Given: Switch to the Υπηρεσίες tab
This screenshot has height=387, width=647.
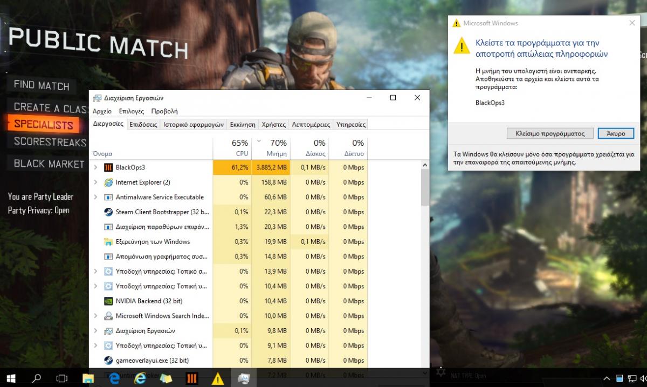Looking at the screenshot, I should (351, 124).
